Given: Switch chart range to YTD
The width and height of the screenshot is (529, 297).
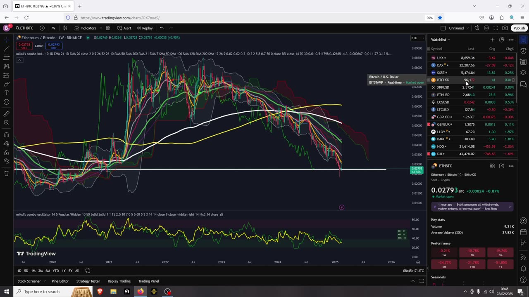Looking at the screenshot, I should [55, 271].
